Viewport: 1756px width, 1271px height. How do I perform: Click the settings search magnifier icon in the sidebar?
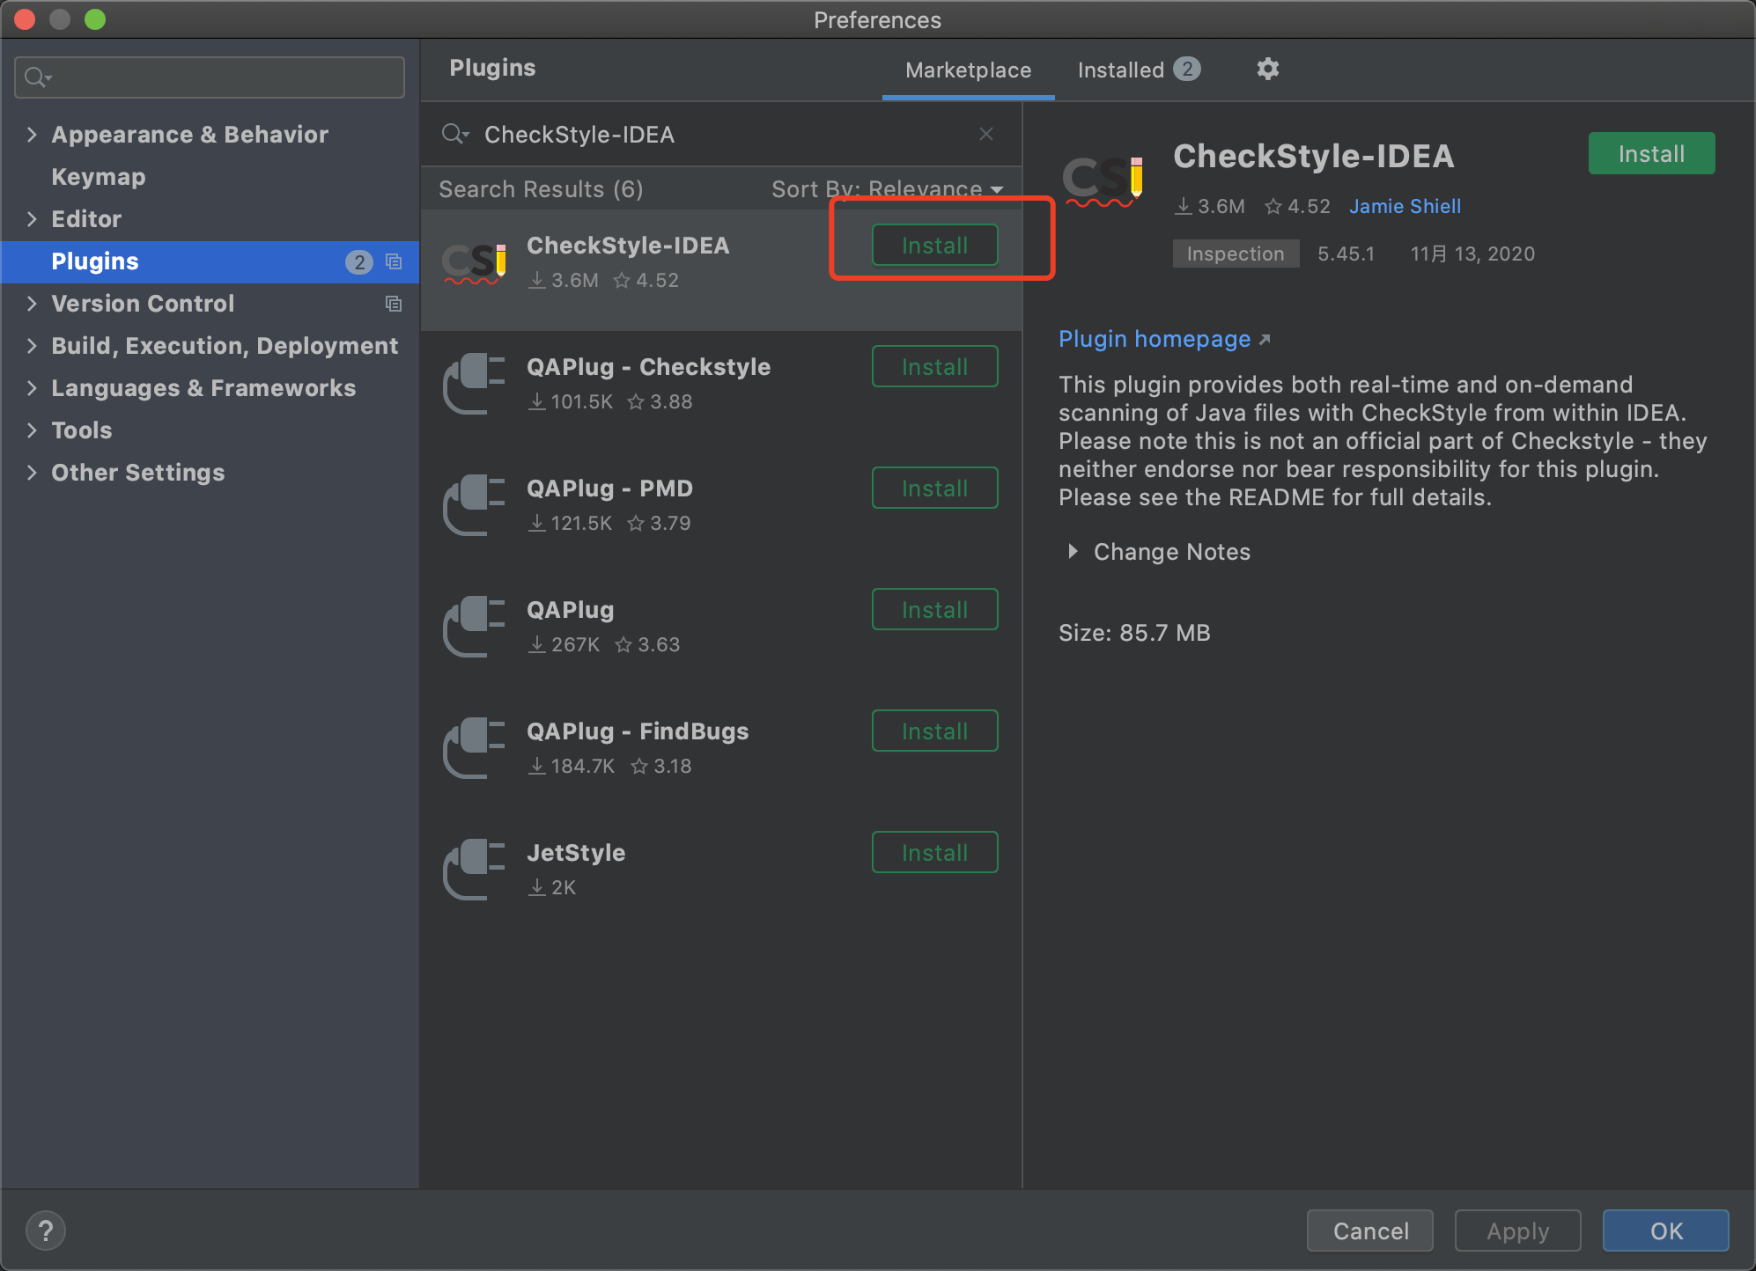pos(37,77)
